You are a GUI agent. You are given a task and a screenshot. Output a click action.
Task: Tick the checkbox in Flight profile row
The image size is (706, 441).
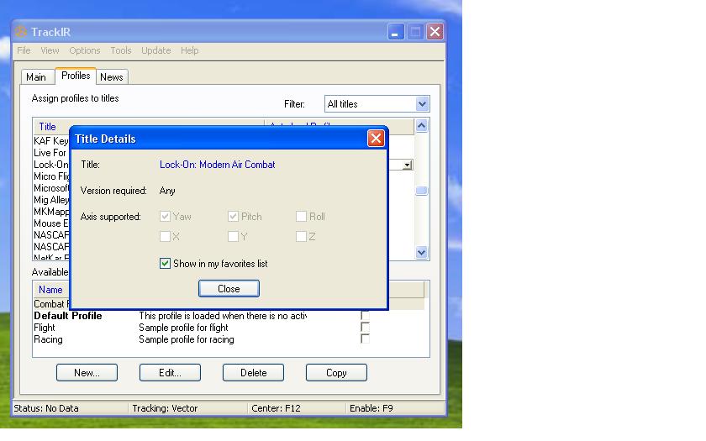click(365, 327)
